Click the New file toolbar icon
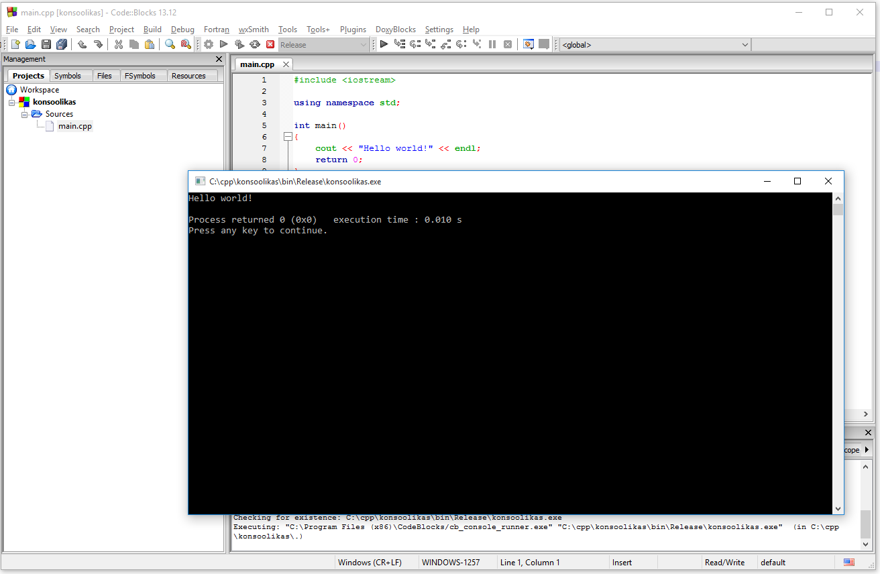 [15, 44]
